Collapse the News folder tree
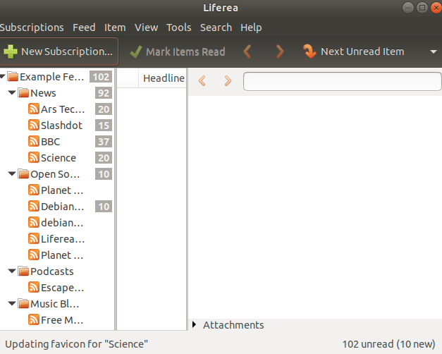 tap(12, 92)
